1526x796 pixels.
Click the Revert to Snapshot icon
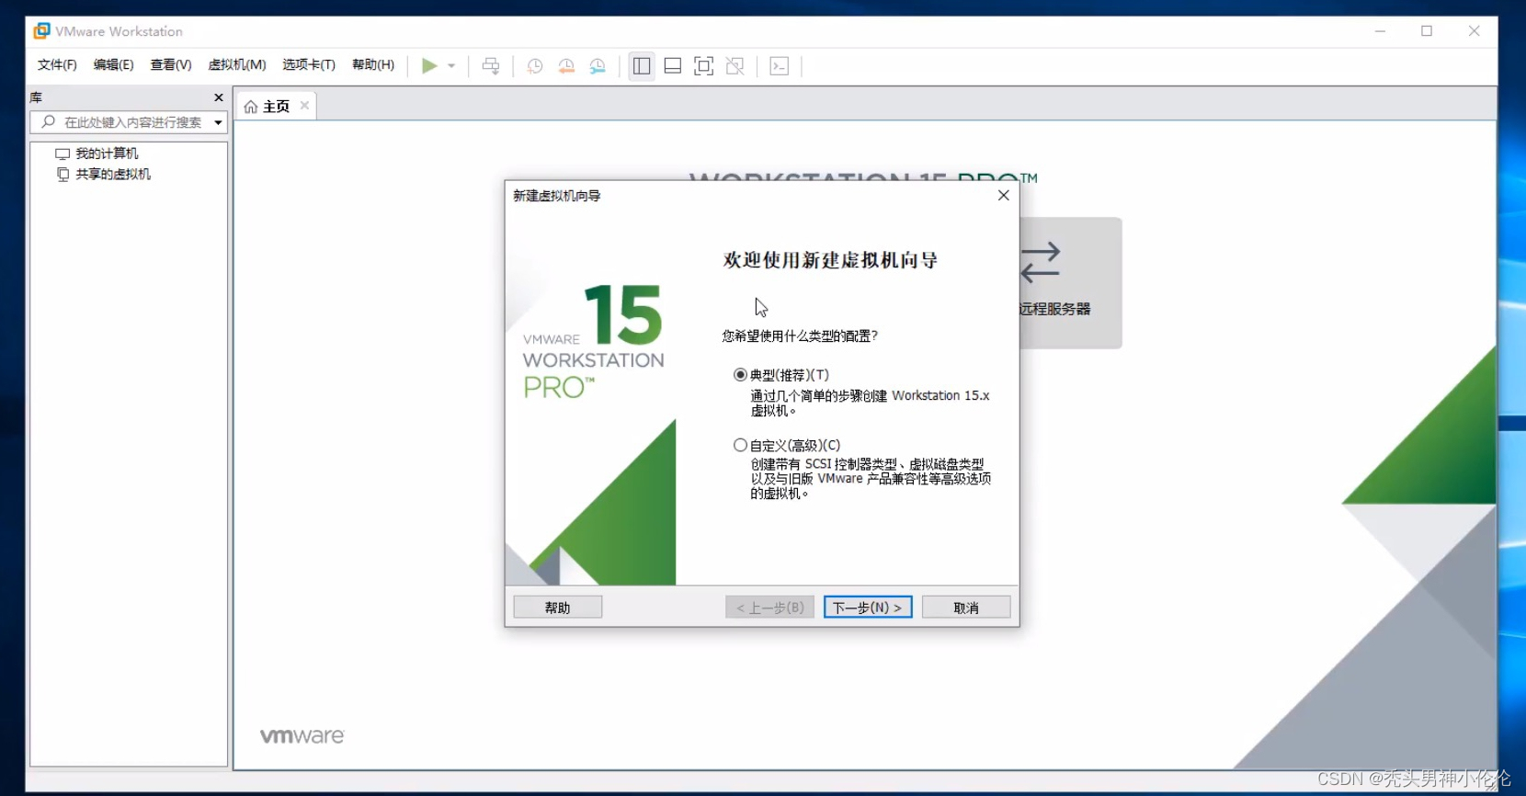click(x=566, y=66)
